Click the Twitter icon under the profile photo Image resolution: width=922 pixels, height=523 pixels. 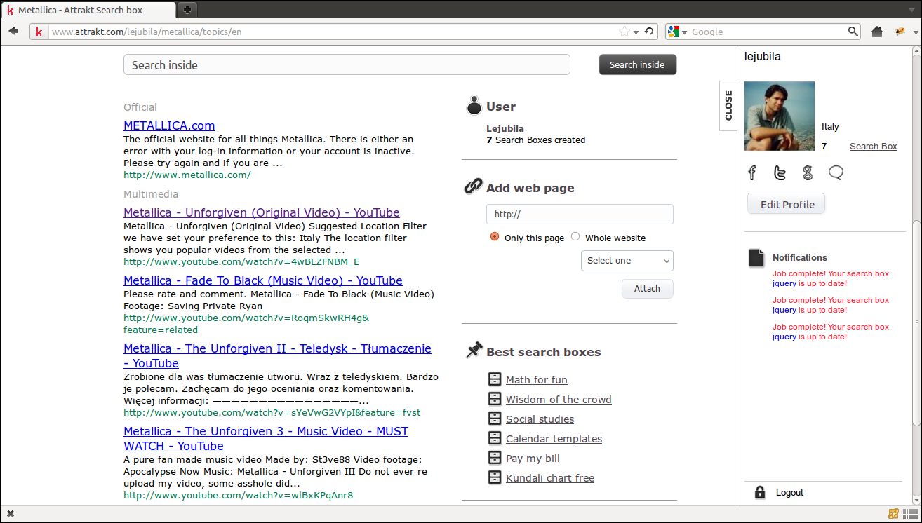[x=780, y=172]
